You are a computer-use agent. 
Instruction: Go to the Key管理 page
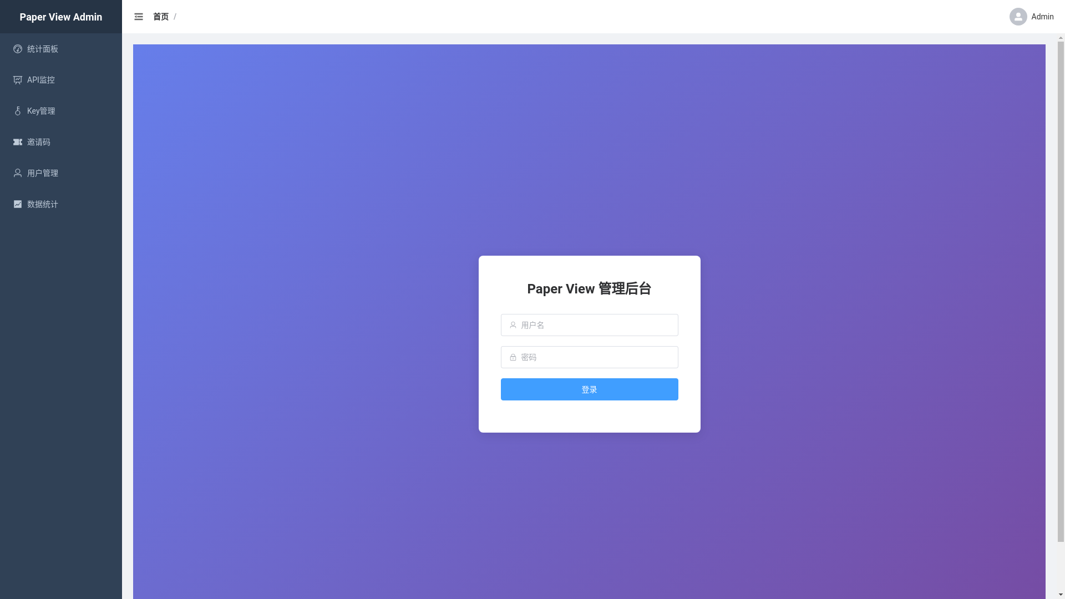pos(61,111)
